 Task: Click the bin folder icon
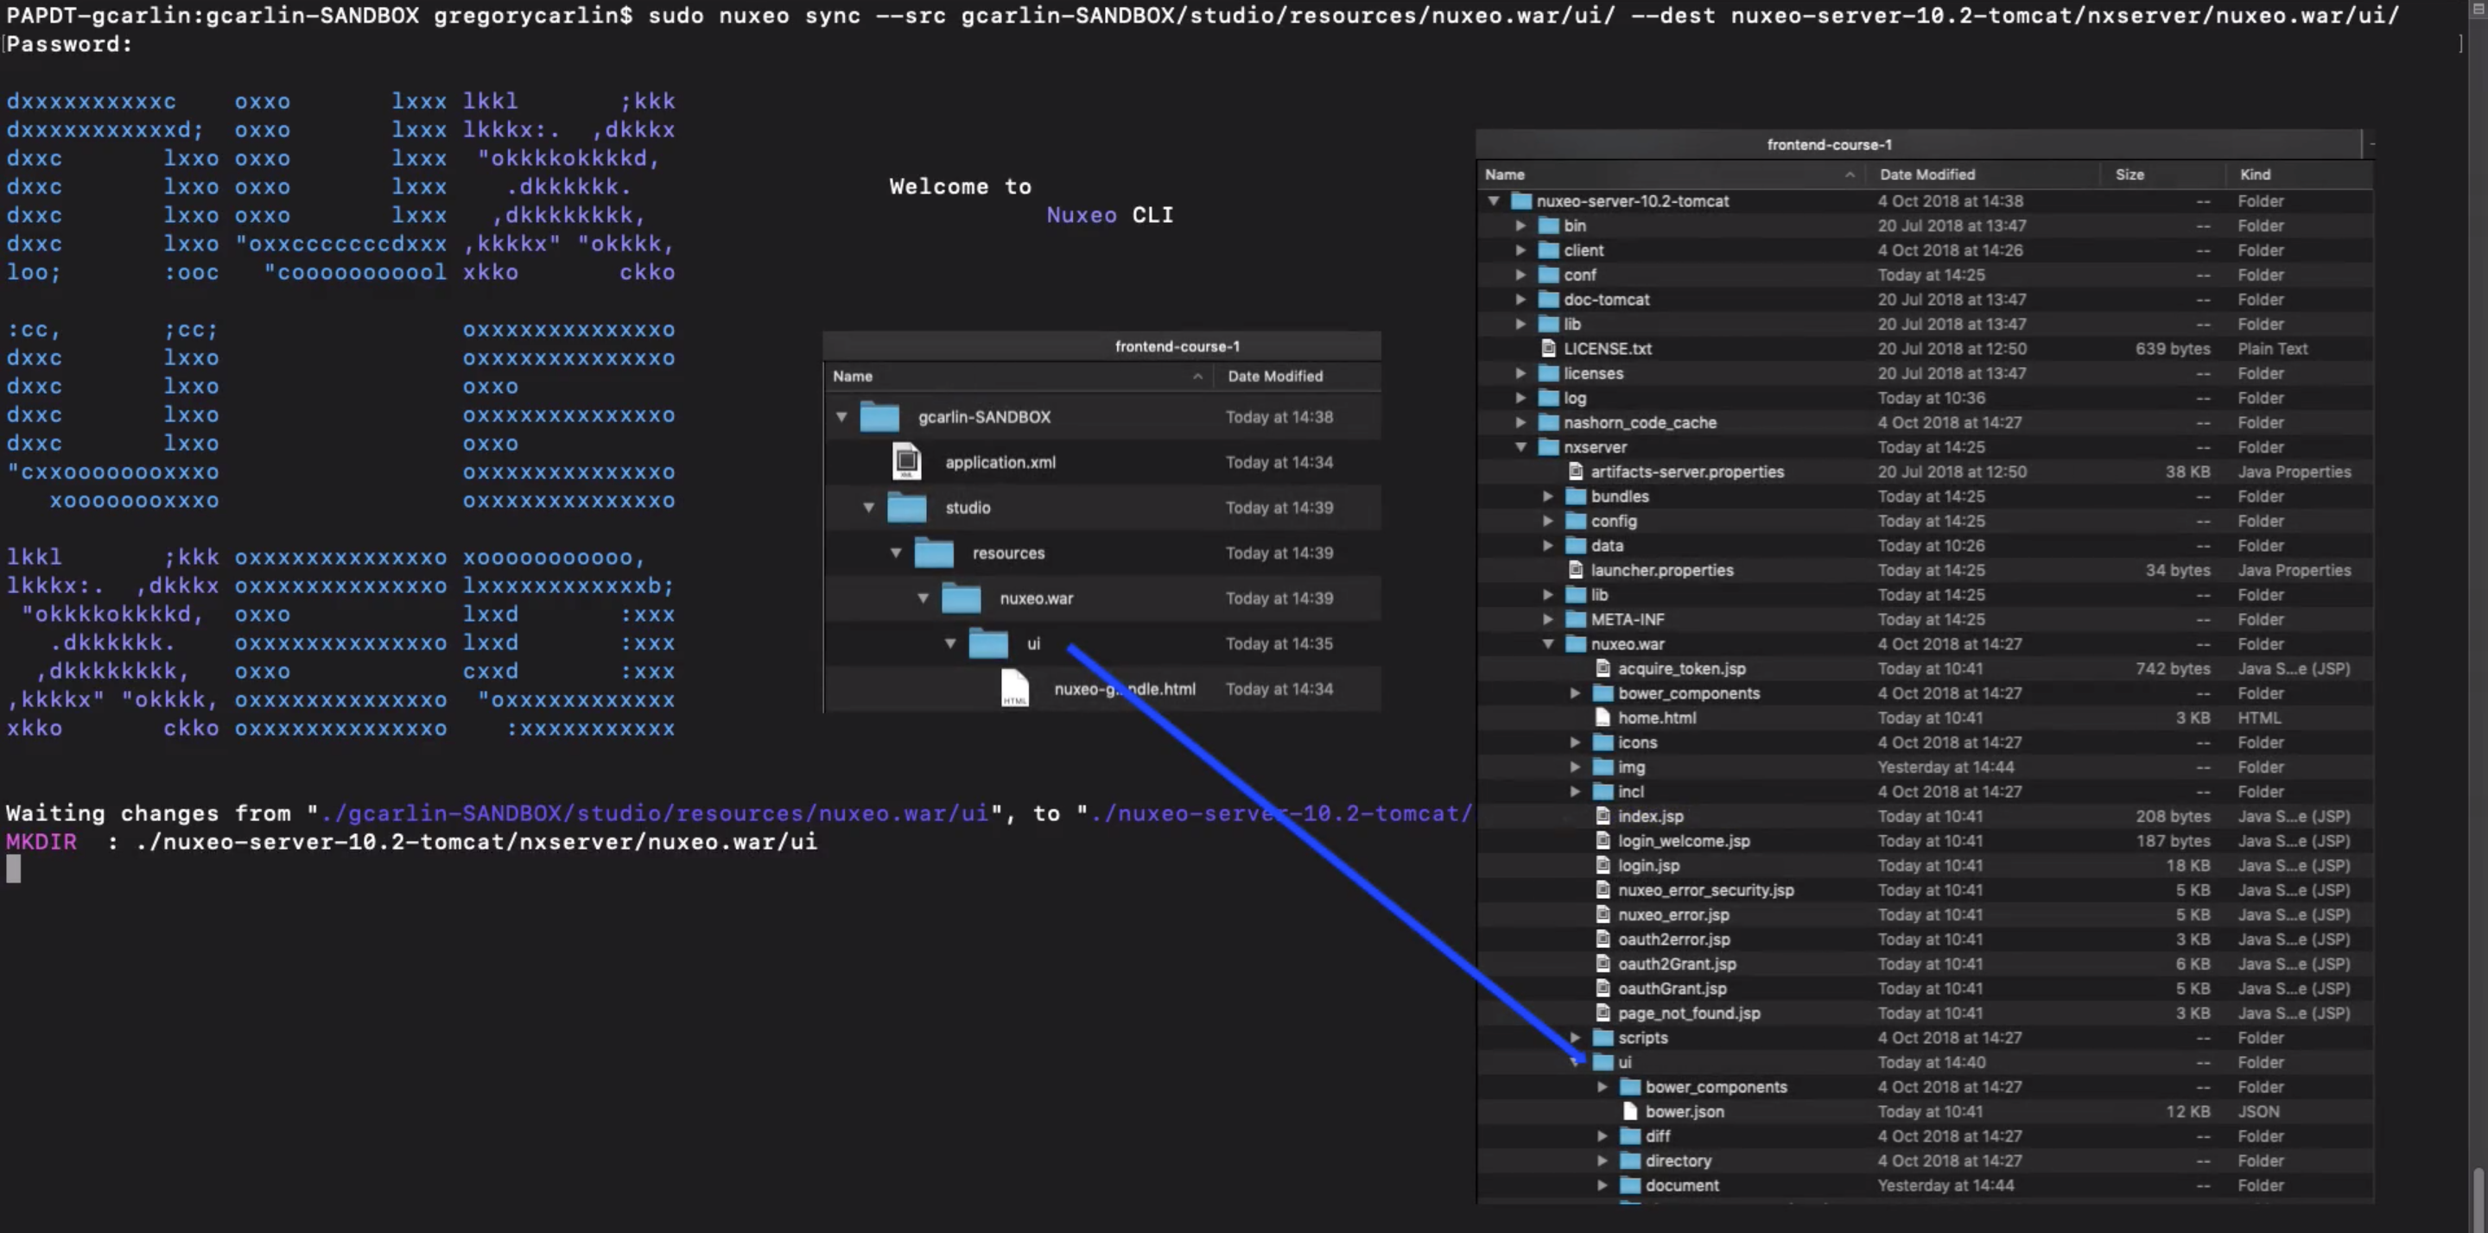[1548, 225]
